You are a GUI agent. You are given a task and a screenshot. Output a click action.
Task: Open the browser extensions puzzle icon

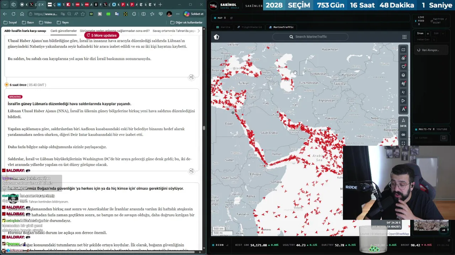(134, 14)
